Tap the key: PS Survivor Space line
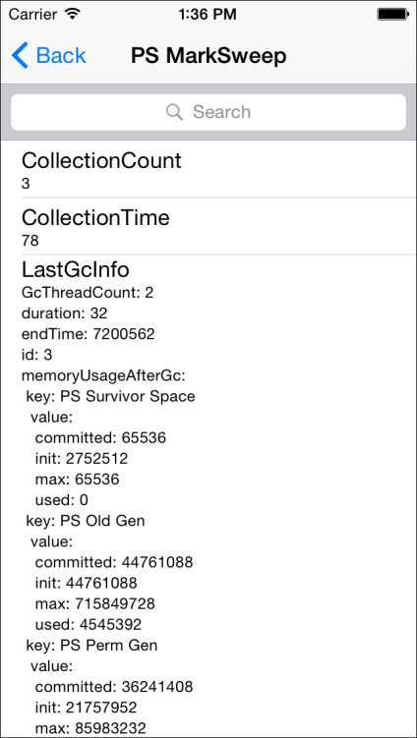The height and width of the screenshot is (738, 417). [x=110, y=396]
